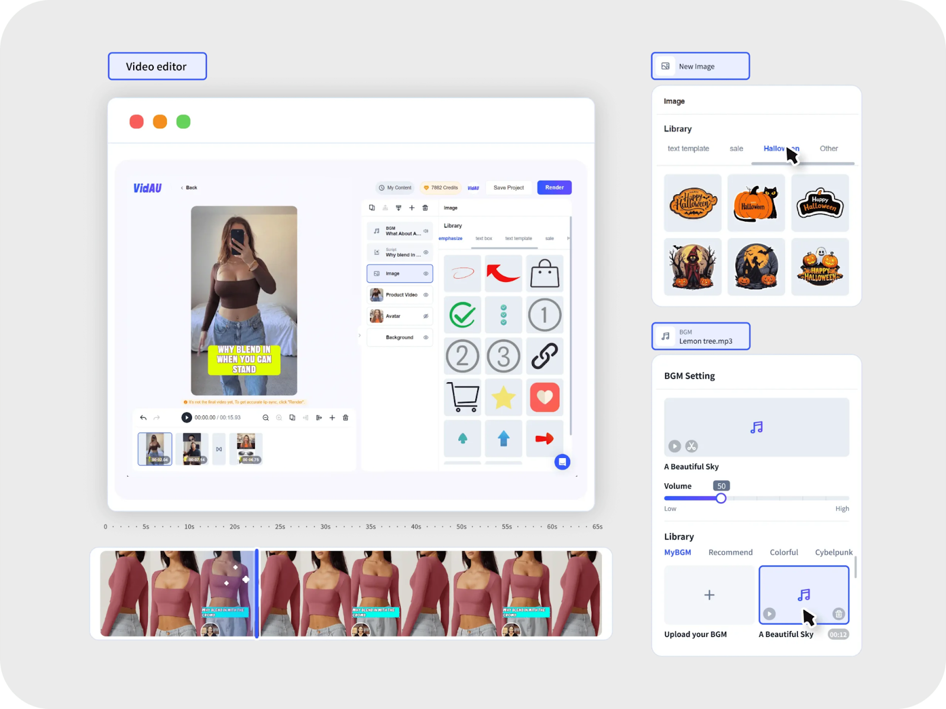Click Save Project
The height and width of the screenshot is (709, 946).
[508, 187]
